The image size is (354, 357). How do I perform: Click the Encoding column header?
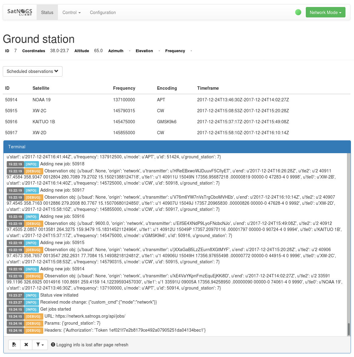tap(167, 88)
